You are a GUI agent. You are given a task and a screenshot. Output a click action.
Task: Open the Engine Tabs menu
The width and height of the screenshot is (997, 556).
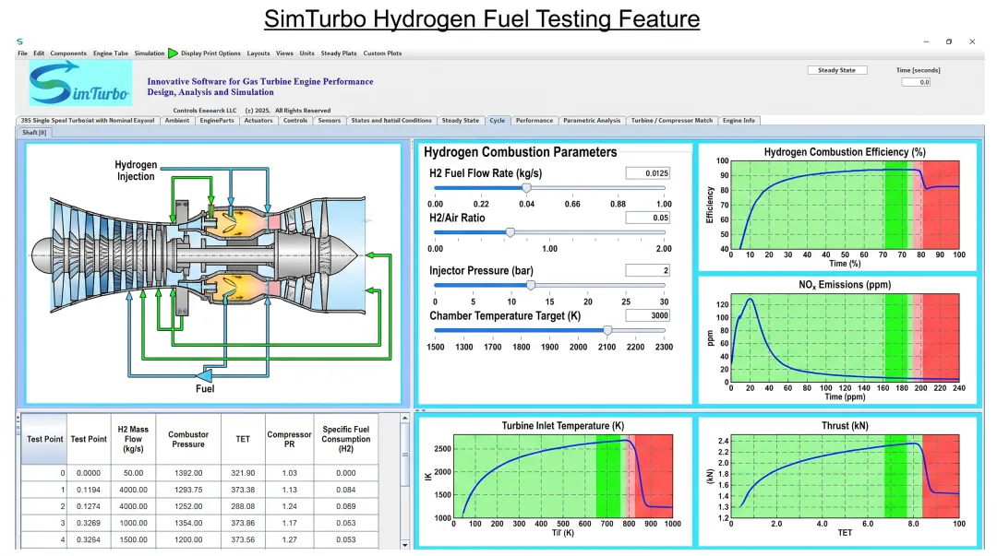tap(111, 53)
